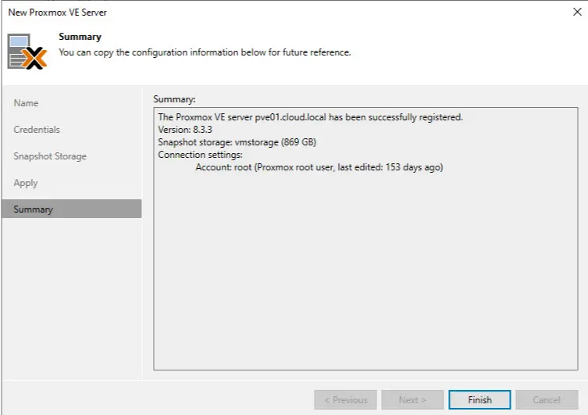Click the 'Connection settings:' line
The image size is (588, 415).
point(200,155)
